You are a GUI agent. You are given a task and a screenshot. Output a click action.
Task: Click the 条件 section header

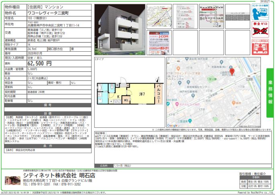[x=48, y=146]
